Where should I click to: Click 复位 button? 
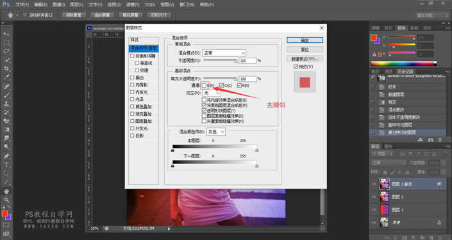click(x=305, y=49)
